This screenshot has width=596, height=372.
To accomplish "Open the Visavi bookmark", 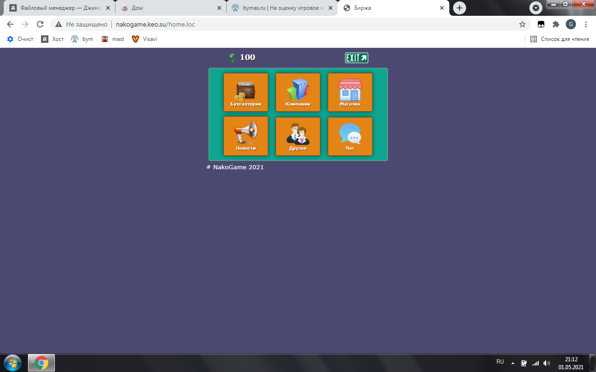I will pos(144,39).
